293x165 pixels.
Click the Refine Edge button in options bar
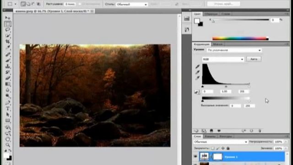(224, 4)
